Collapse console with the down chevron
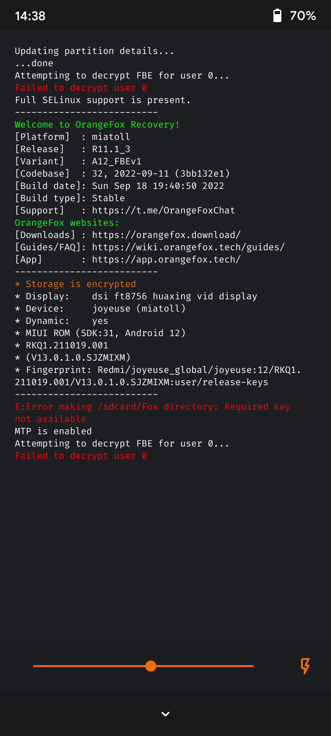This screenshot has height=736, width=331. click(165, 714)
